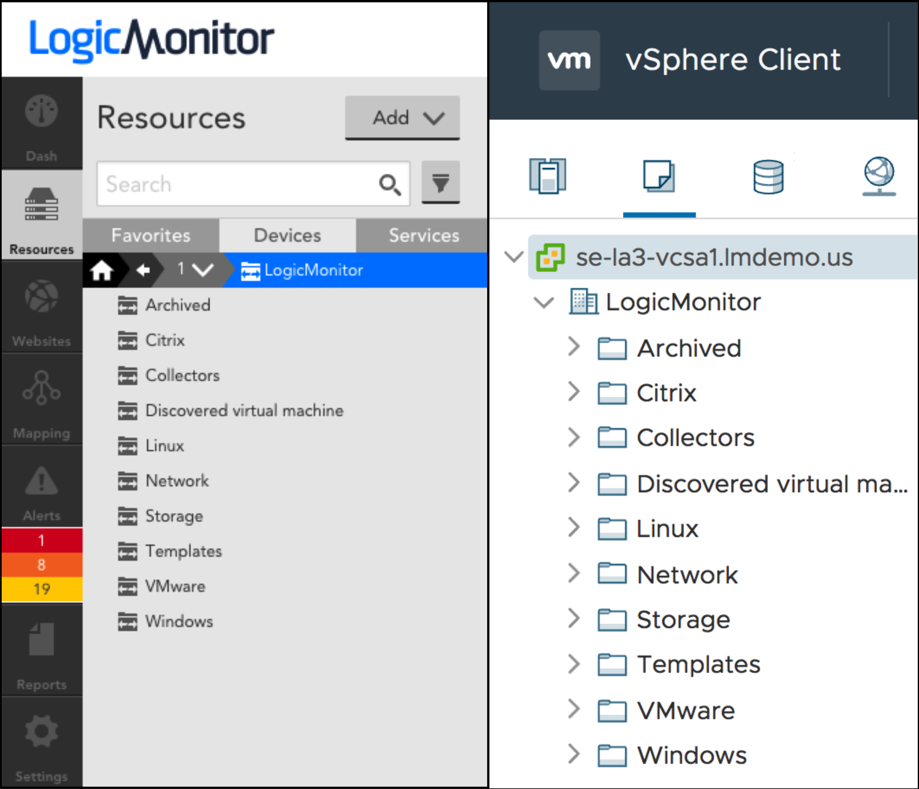This screenshot has width=919, height=789.
Task: Open the Storage group in Resources tree
Action: pos(161,516)
